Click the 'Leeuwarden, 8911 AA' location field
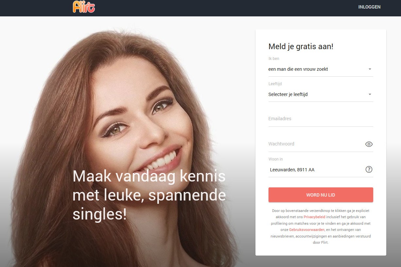This screenshot has width=401, height=267. [316, 170]
